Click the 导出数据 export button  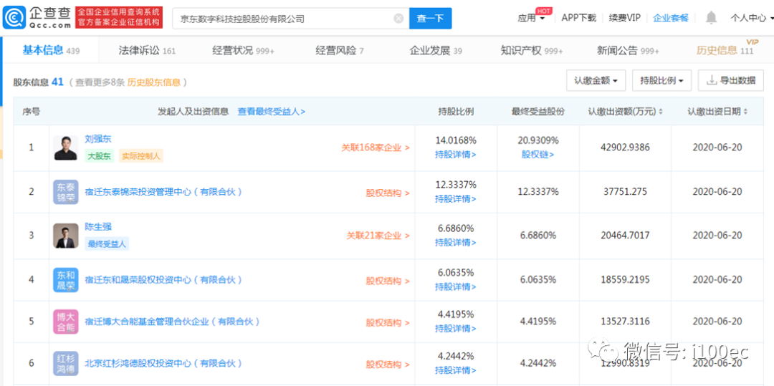point(731,81)
